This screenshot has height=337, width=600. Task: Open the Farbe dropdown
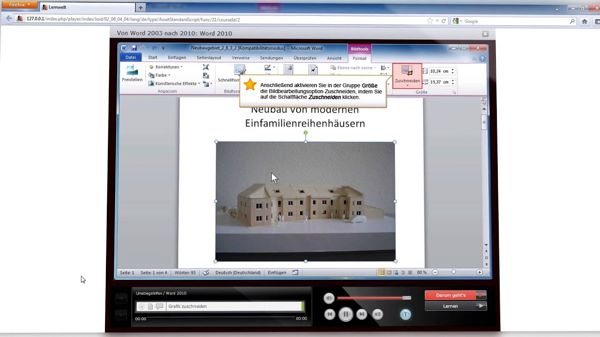pos(160,75)
